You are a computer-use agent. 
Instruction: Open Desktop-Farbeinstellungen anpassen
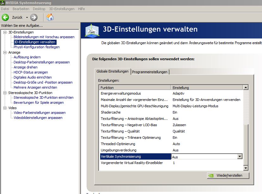click(x=42, y=62)
